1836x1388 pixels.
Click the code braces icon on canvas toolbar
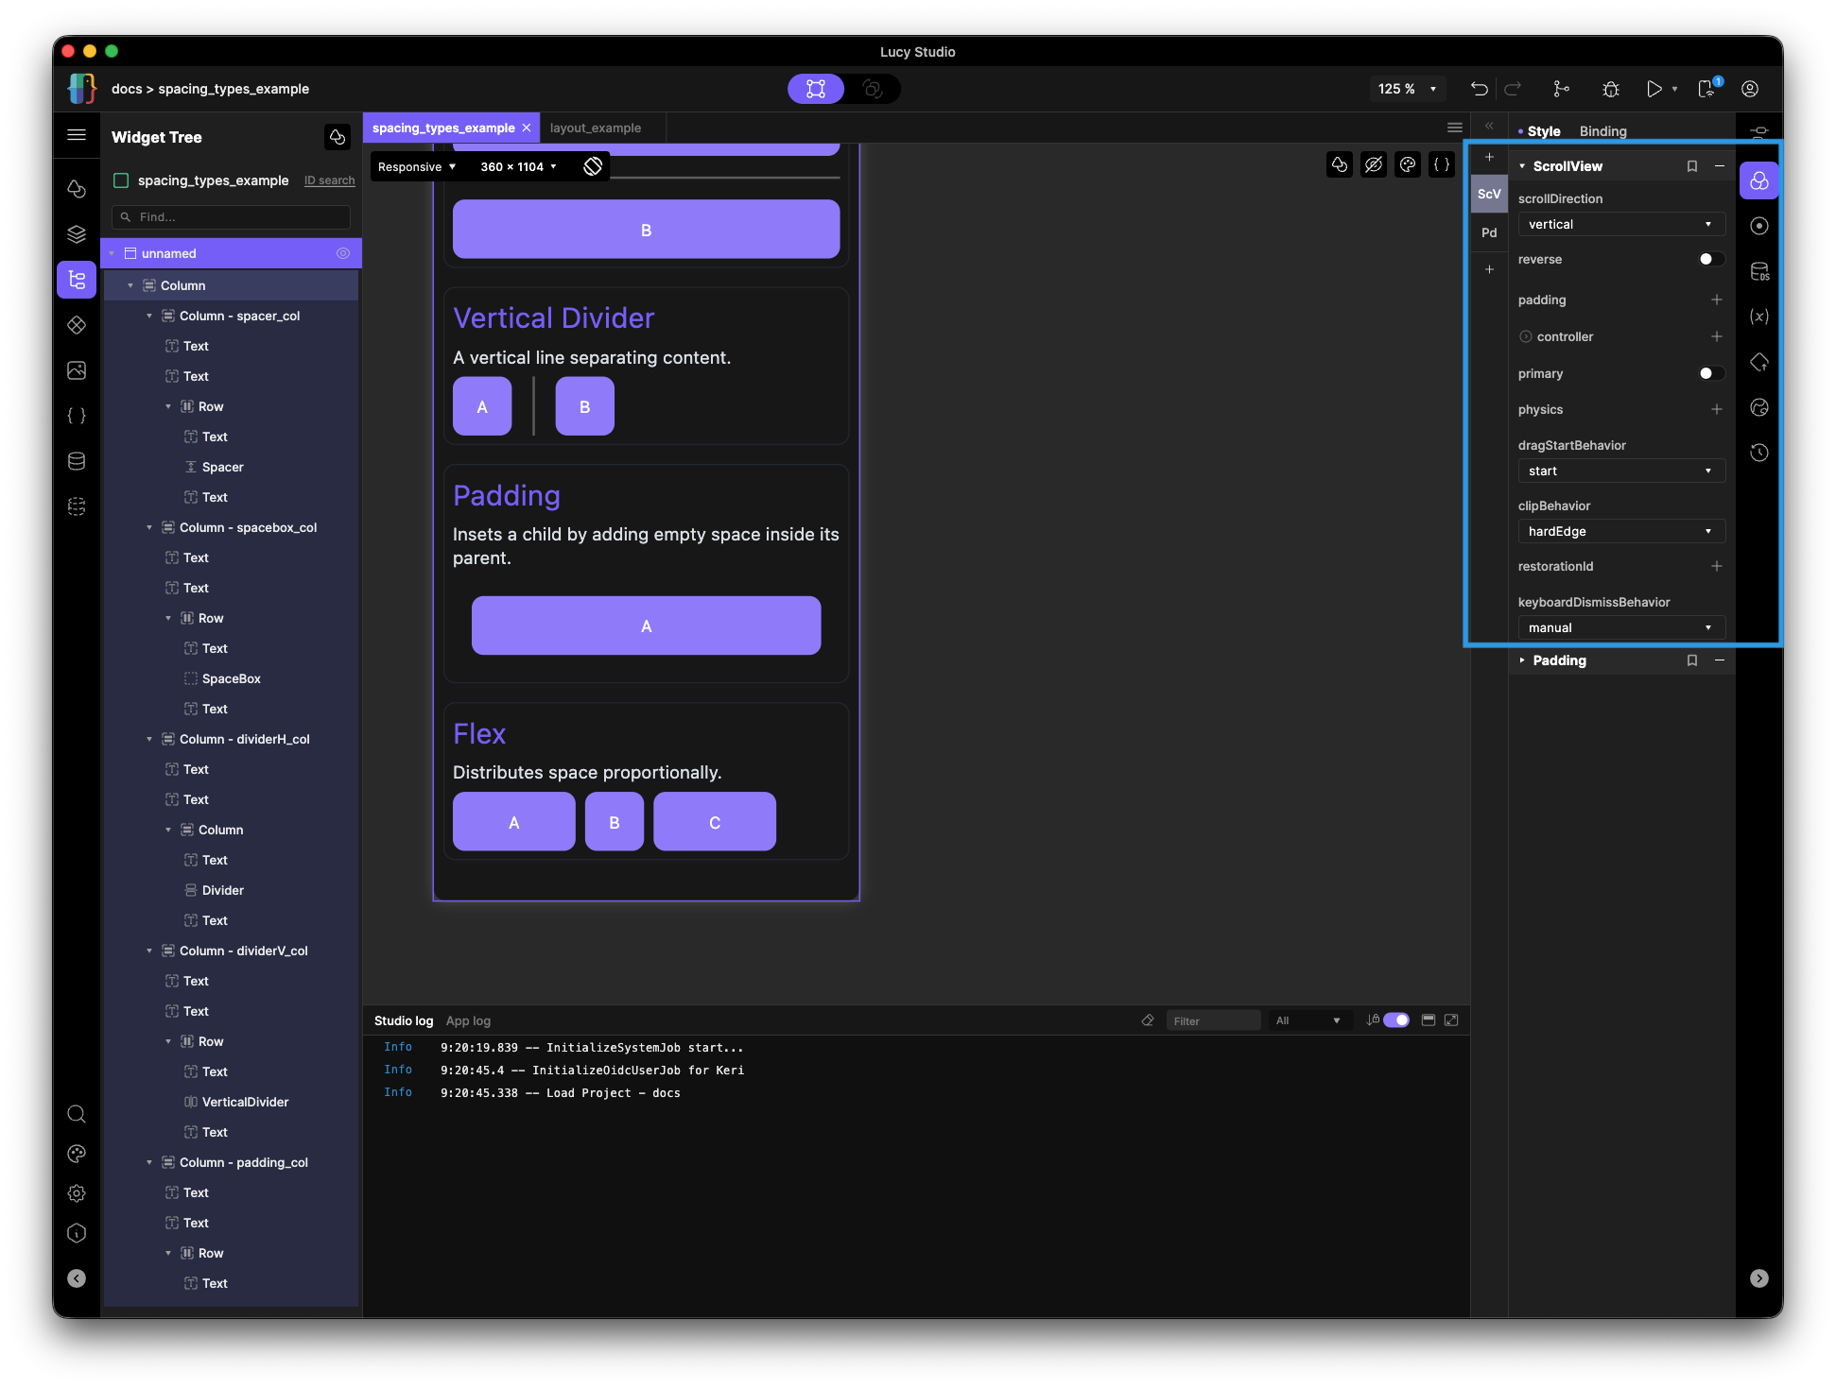[x=1441, y=165]
